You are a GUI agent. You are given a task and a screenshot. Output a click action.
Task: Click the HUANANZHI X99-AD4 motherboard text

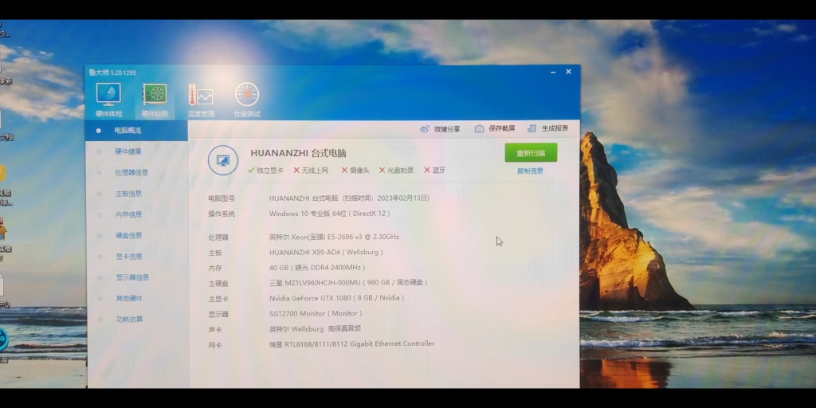point(326,253)
